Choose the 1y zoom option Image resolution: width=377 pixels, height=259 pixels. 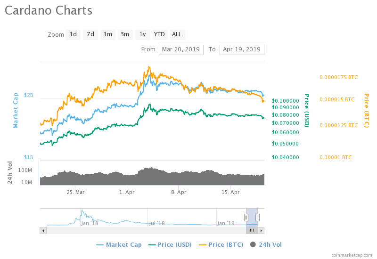pyautogui.click(x=143, y=34)
